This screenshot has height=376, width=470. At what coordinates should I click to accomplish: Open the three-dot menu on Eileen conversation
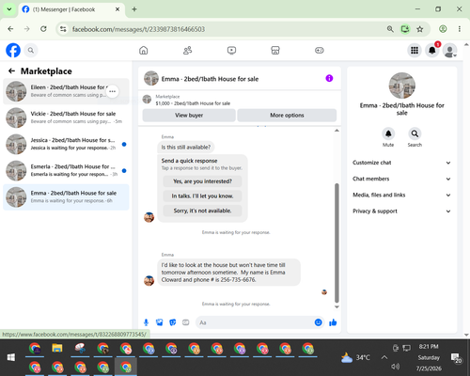112,91
